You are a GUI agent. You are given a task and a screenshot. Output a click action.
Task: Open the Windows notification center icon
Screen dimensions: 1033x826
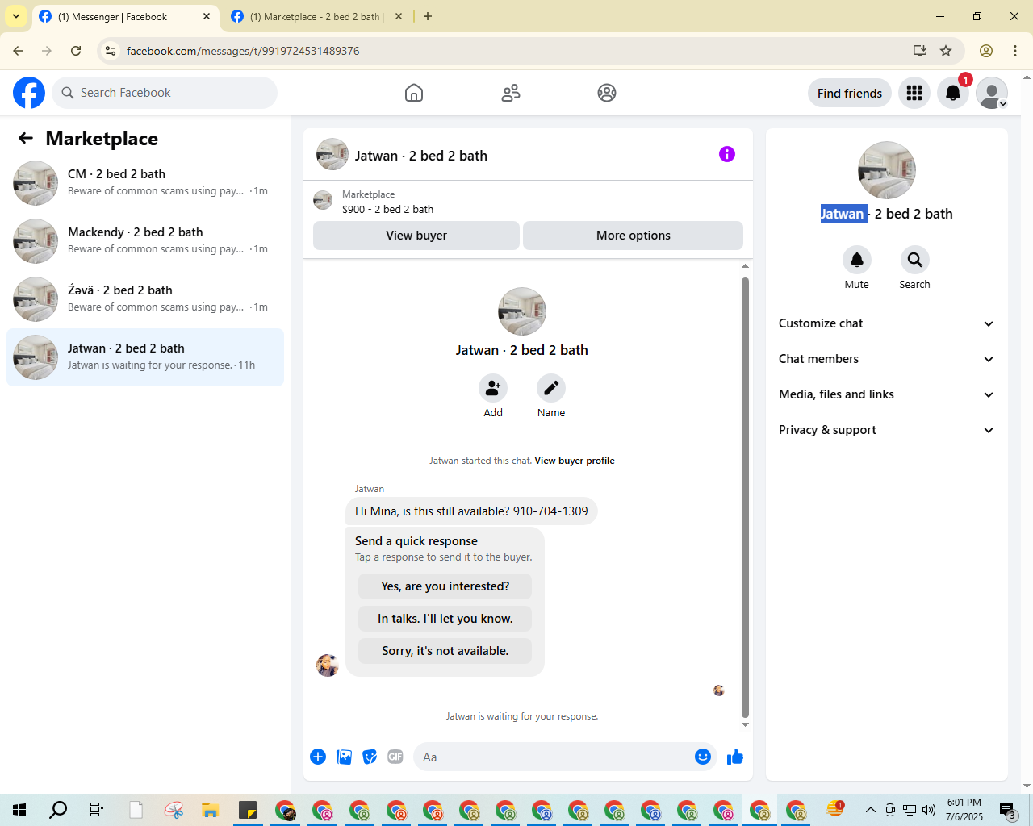[1008, 810]
